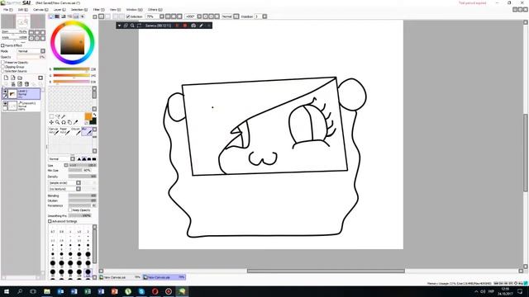The image size is (529, 297).
Task: Select the Magic Wand tool
Action: click(x=64, y=116)
